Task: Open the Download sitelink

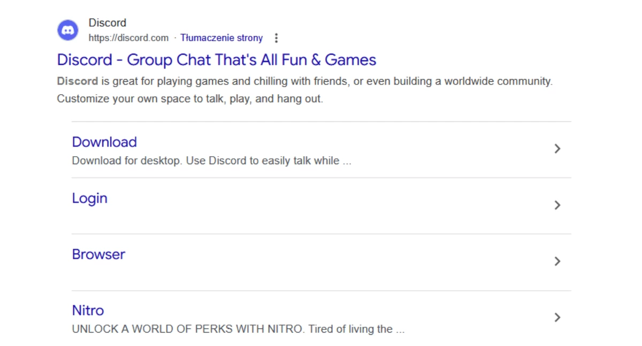Action: click(104, 142)
